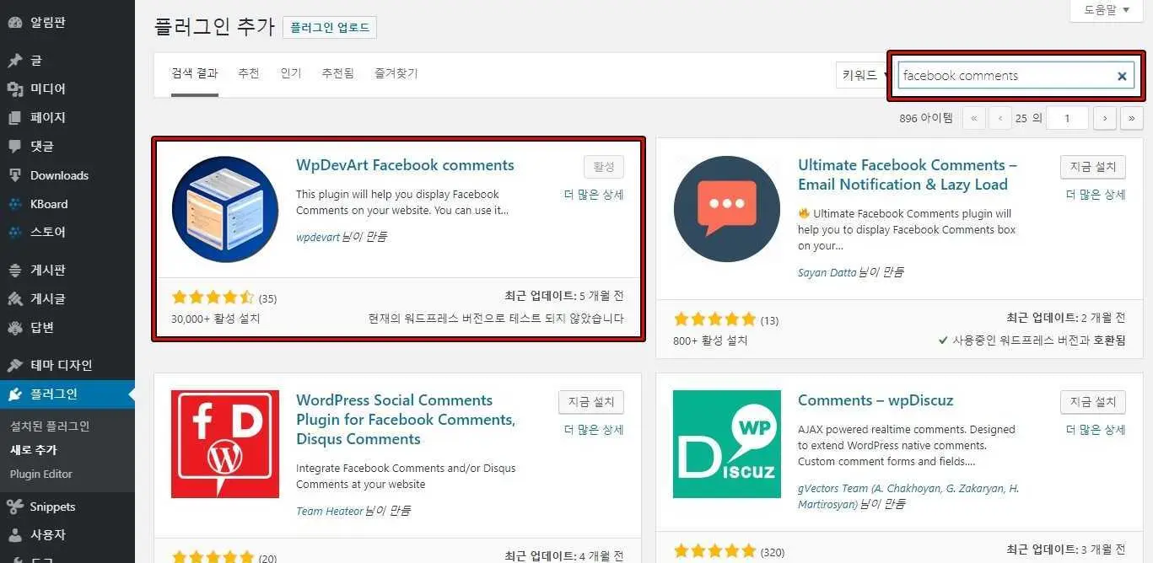The width and height of the screenshot is (1153, 563).
Task: Switch to the 인기 tab
Action: click(291, 73)
